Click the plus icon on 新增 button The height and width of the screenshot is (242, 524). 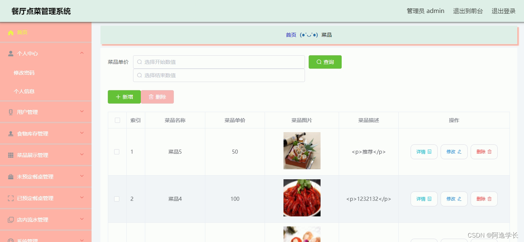118,97
